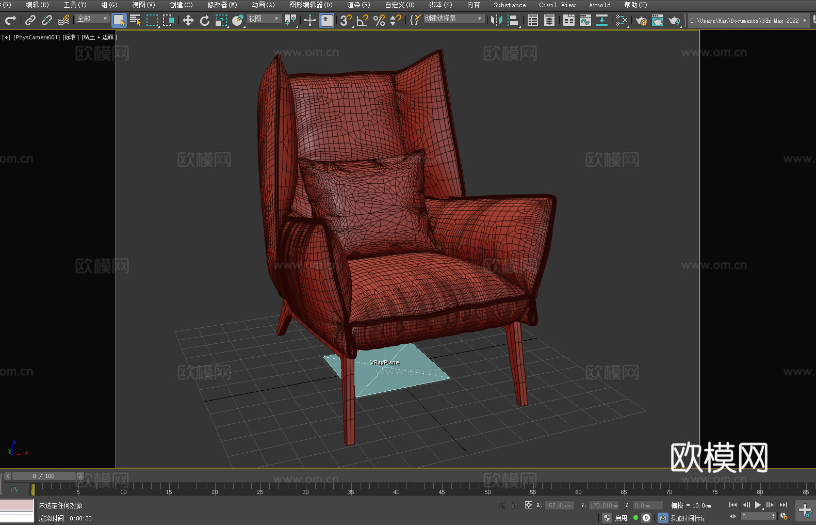This screenshot has width=816, height=525.
Task: Go to Start of animation
Action: pos(733,505)
